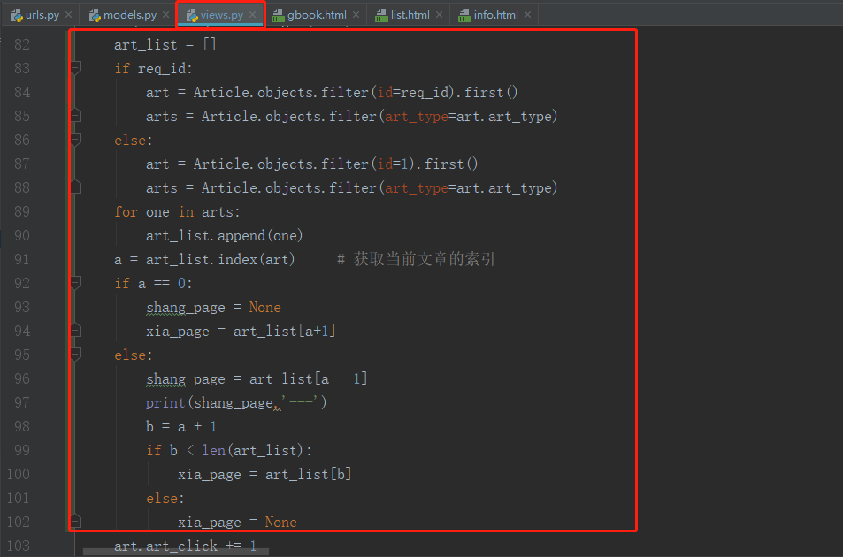Click 'xia_page = None' on line 102
Viewport: 843px width, 557px height.
click(x=237, y=523)
